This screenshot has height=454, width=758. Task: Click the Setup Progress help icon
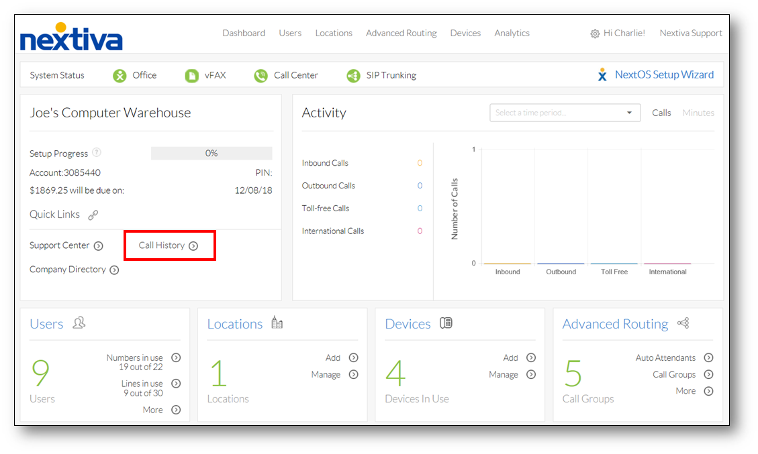[x=96, y=153]
